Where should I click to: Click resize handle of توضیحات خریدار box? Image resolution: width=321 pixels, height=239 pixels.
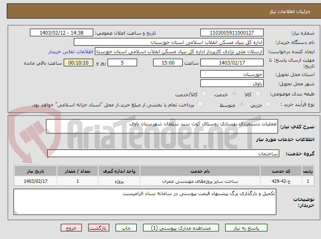click(16, 212)
